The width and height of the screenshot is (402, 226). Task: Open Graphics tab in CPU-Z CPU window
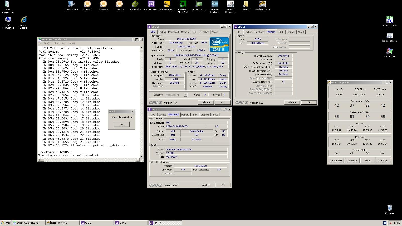205,32
